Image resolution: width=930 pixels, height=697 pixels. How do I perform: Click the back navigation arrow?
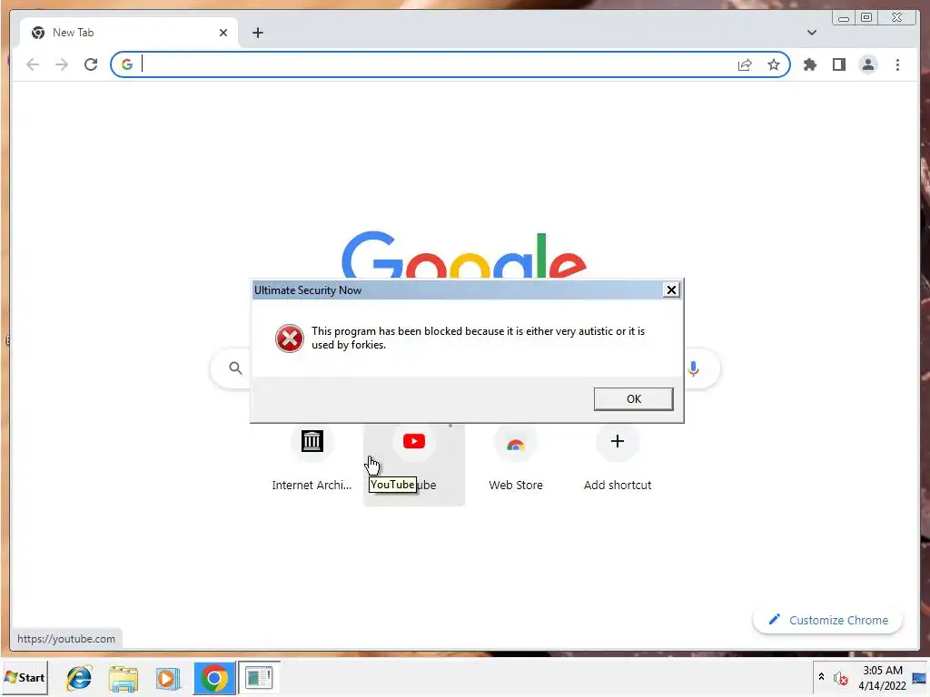pyautogui.click(x=33, y=64)
